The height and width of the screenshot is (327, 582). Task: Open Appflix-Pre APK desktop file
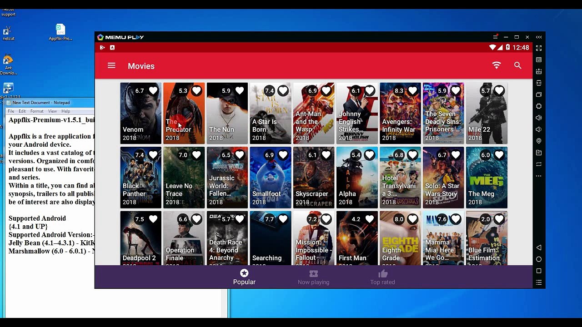(x=60, y=32)
